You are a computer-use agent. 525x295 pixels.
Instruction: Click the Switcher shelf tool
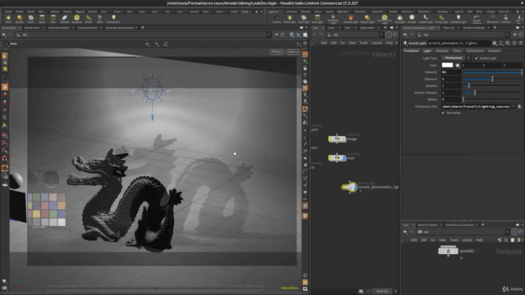click(506, 19)
